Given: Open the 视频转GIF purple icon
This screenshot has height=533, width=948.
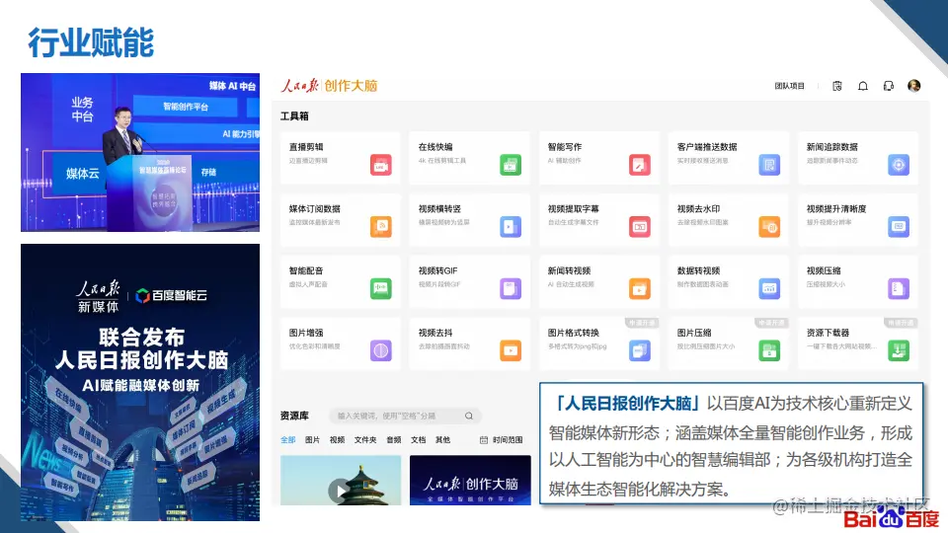Looking at the screenshot, I should click(511, 289).
